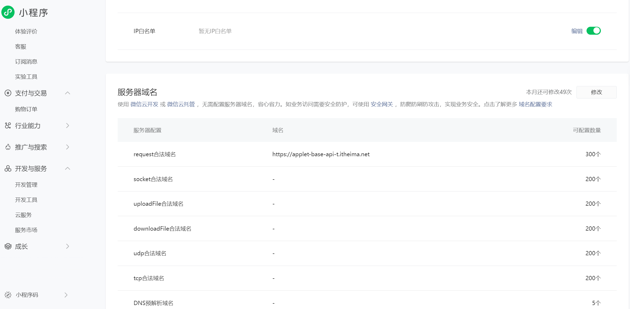The height and width of the screenshot is (309, 630).
Task: Open the 微信云开发 link
Action: 144,104
